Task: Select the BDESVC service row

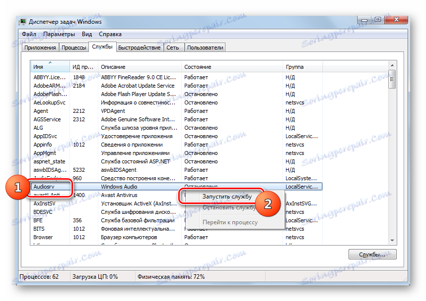Action: point(176,212)
